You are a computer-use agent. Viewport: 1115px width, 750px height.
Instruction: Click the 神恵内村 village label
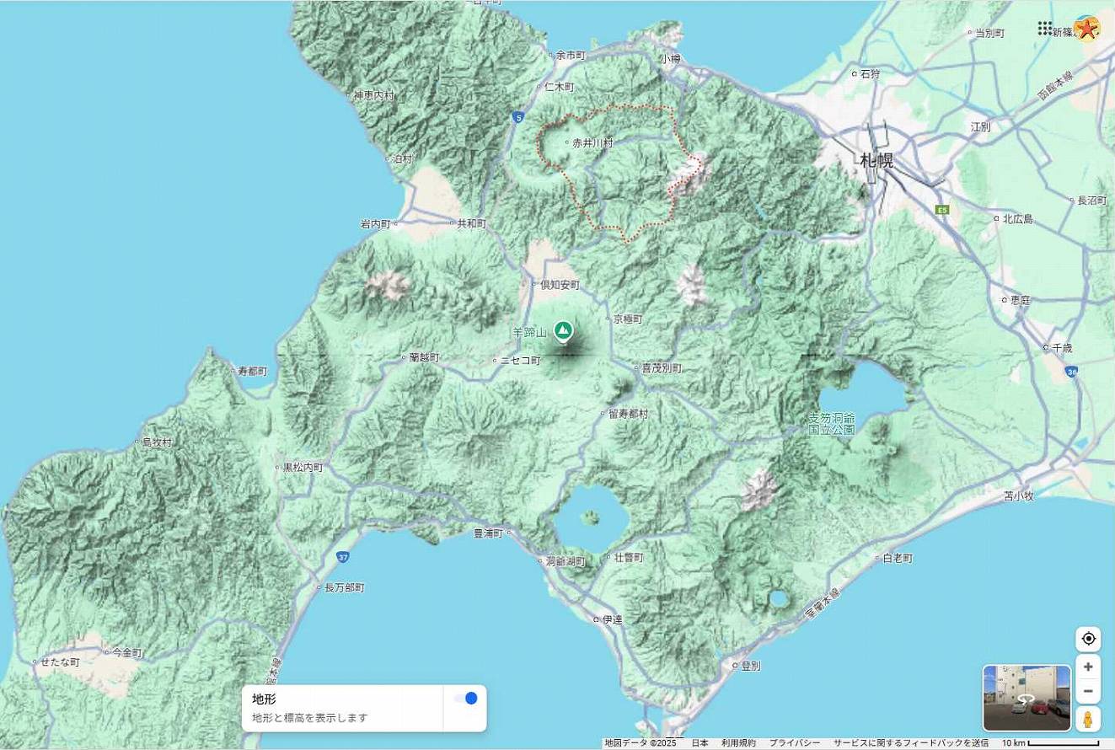coord(373,96)
